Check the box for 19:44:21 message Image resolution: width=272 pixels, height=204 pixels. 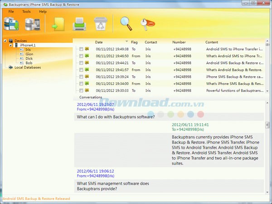pyautogui.click(x=81, y=63)
